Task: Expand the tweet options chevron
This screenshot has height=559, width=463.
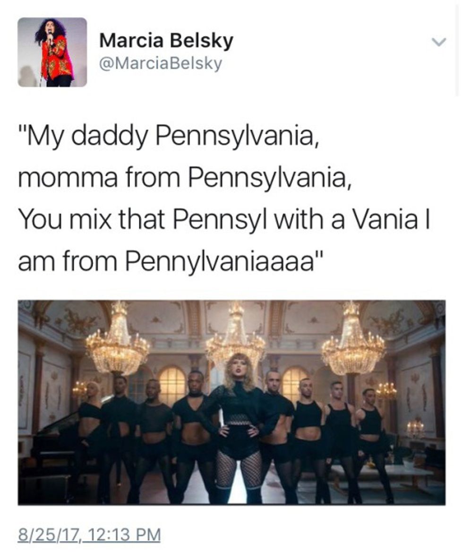Action: click(x=438, y=42)
